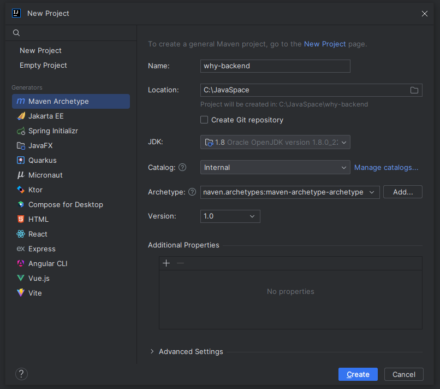Click the Vite lightning icon
Viewport: 440px width, 389px height.
[x=21, y=293]
